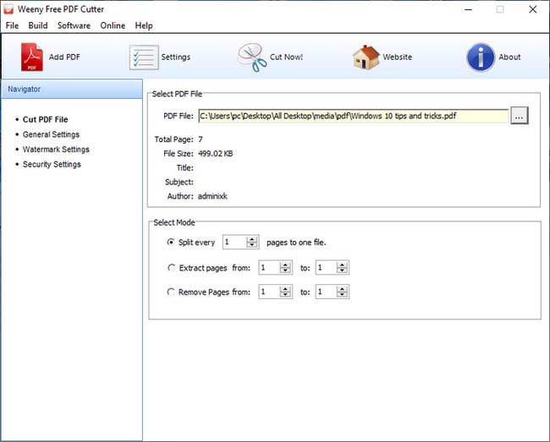Click the Cut Now scissors icon

[x=252, y=57]
